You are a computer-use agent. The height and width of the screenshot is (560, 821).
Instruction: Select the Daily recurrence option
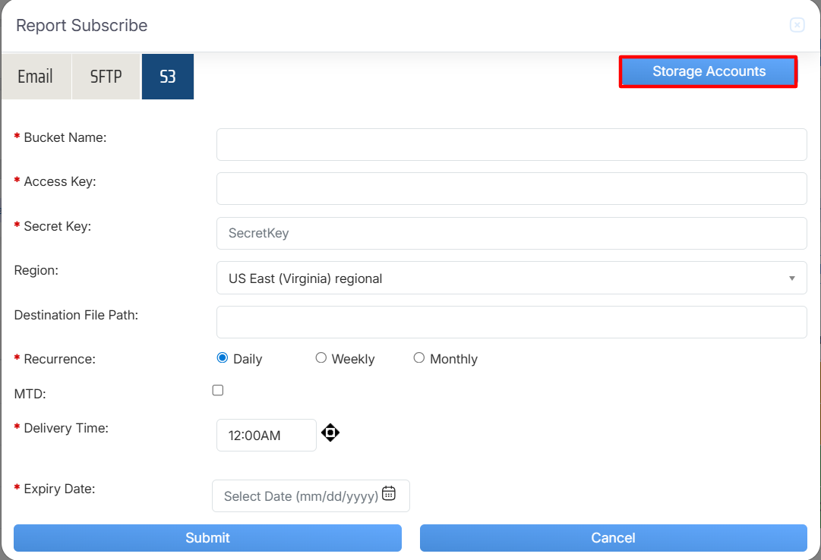(x=223, y=358)
